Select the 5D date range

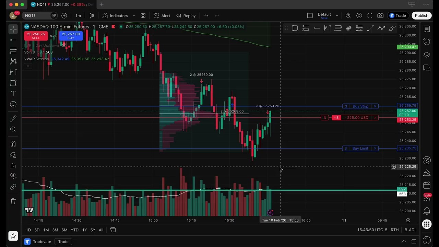pos(37,230)
